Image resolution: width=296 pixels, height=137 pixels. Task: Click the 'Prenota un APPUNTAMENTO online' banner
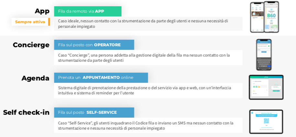tap(101, 78)
